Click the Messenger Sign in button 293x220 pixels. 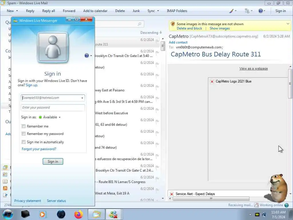[x=53, y=162]
